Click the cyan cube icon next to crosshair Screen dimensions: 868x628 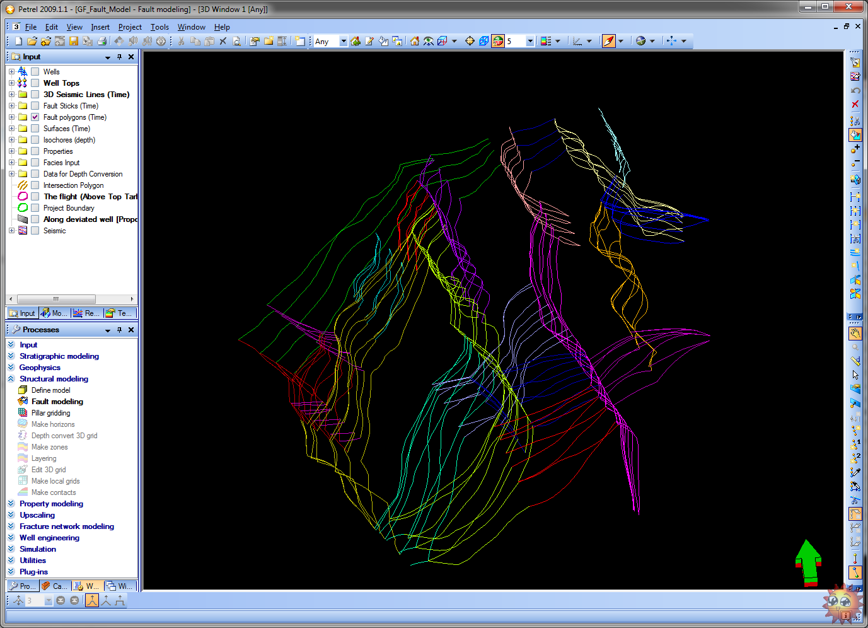point(483,41)
